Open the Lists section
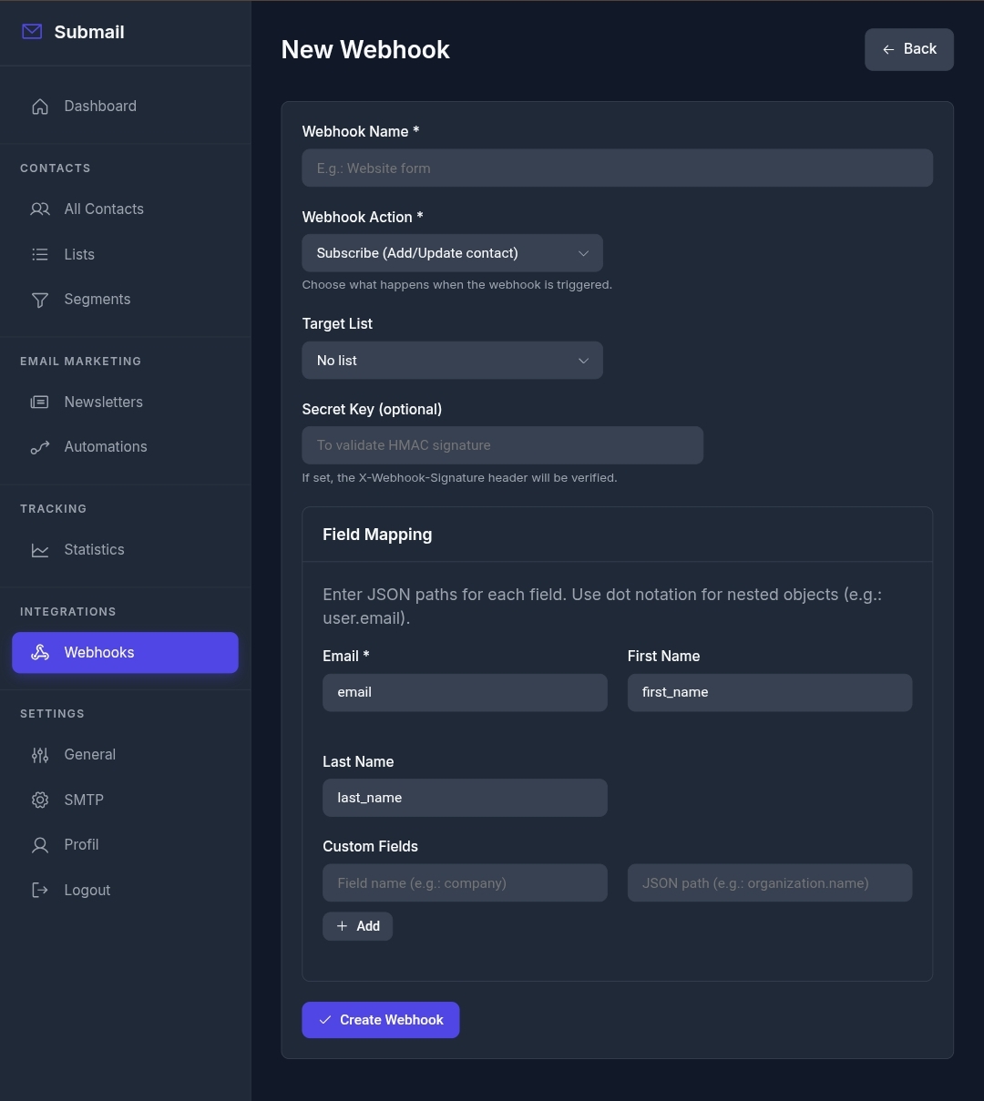The width and height of the screenshot is (984, 1101). tap(125, 255)
